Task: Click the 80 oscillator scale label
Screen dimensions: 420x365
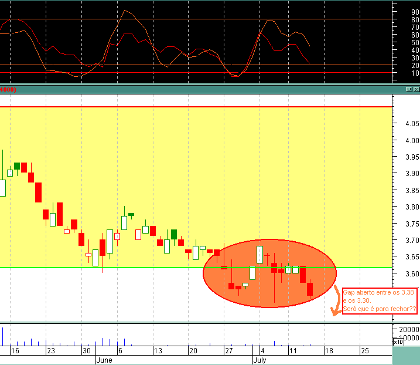Action: (415, 19)
